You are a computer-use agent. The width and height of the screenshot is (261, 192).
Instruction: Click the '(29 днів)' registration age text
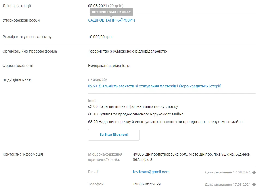116,6
